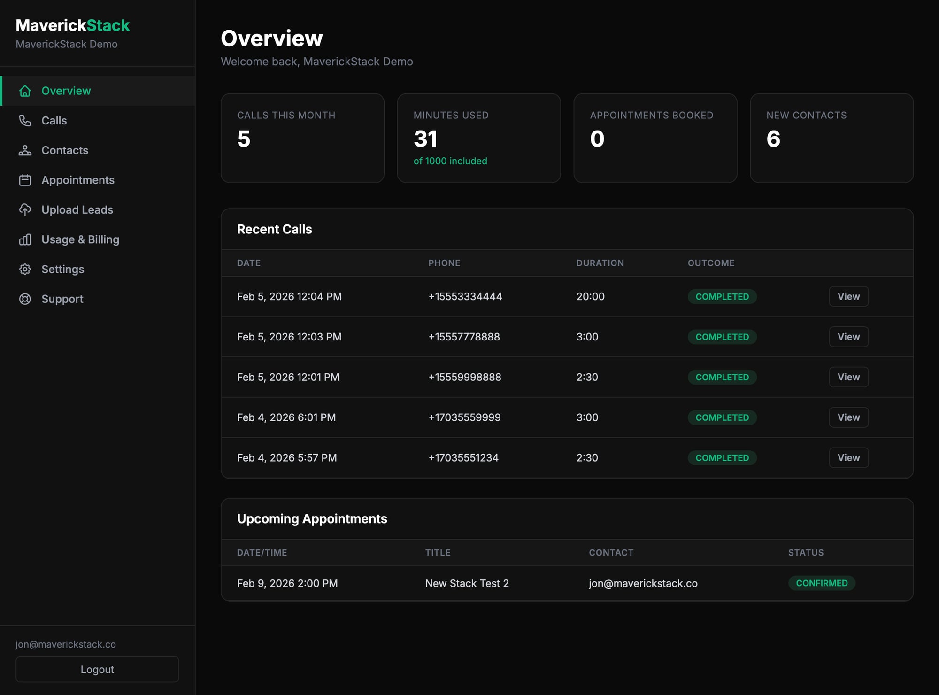Click the CONFIRMED status badge
The image size is (939, 695).
(x=822, y=583)
